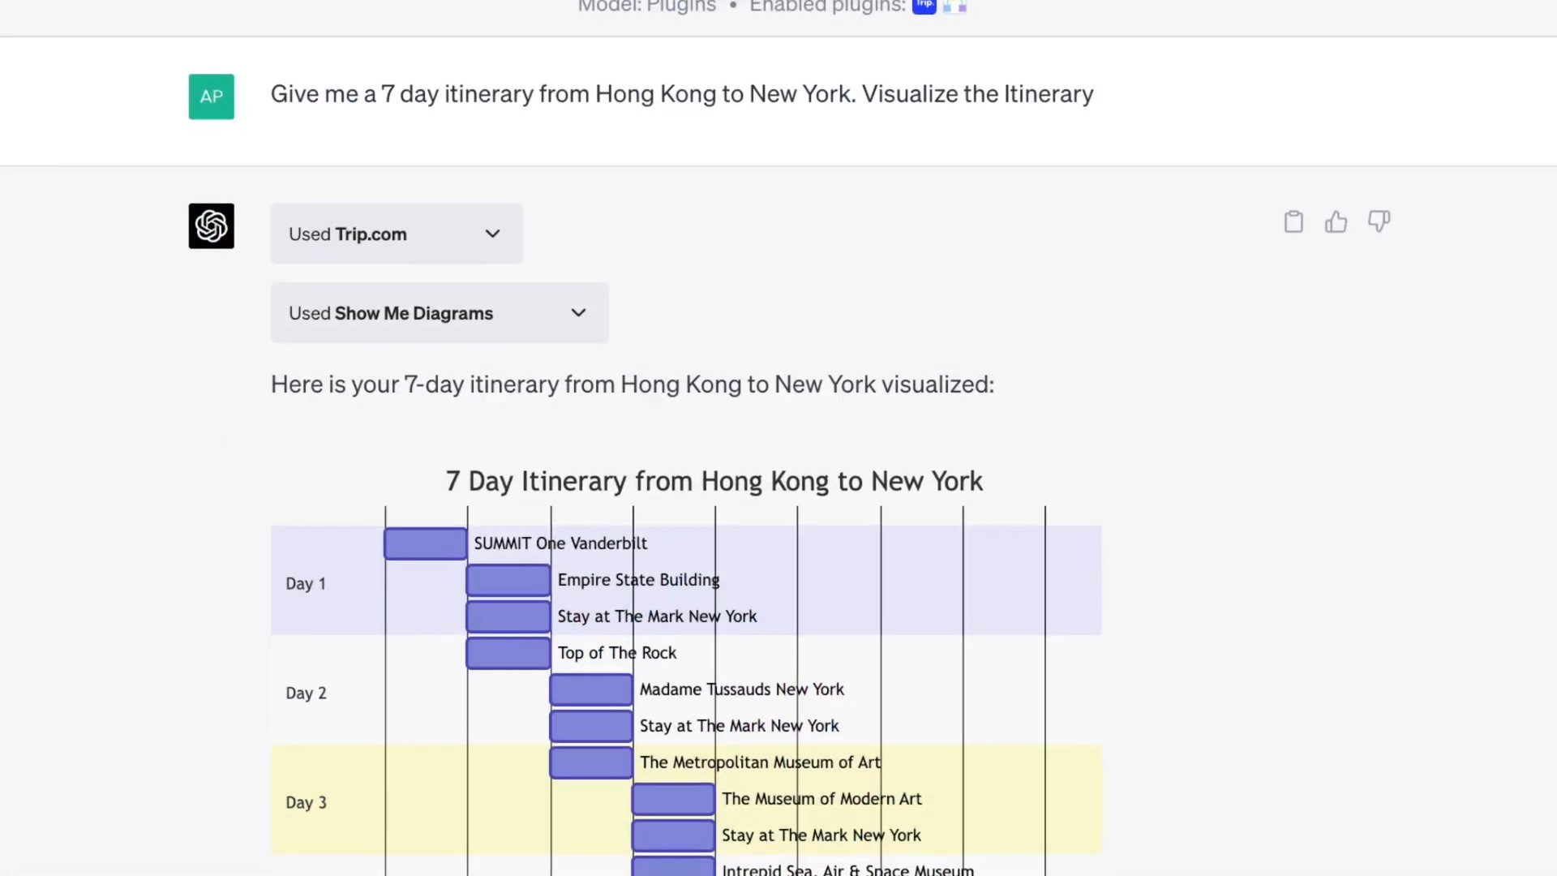Screen dimensions: 1557x876
Task: Click the Trip.com plugin icon in header
Action: tap(924, 6)
